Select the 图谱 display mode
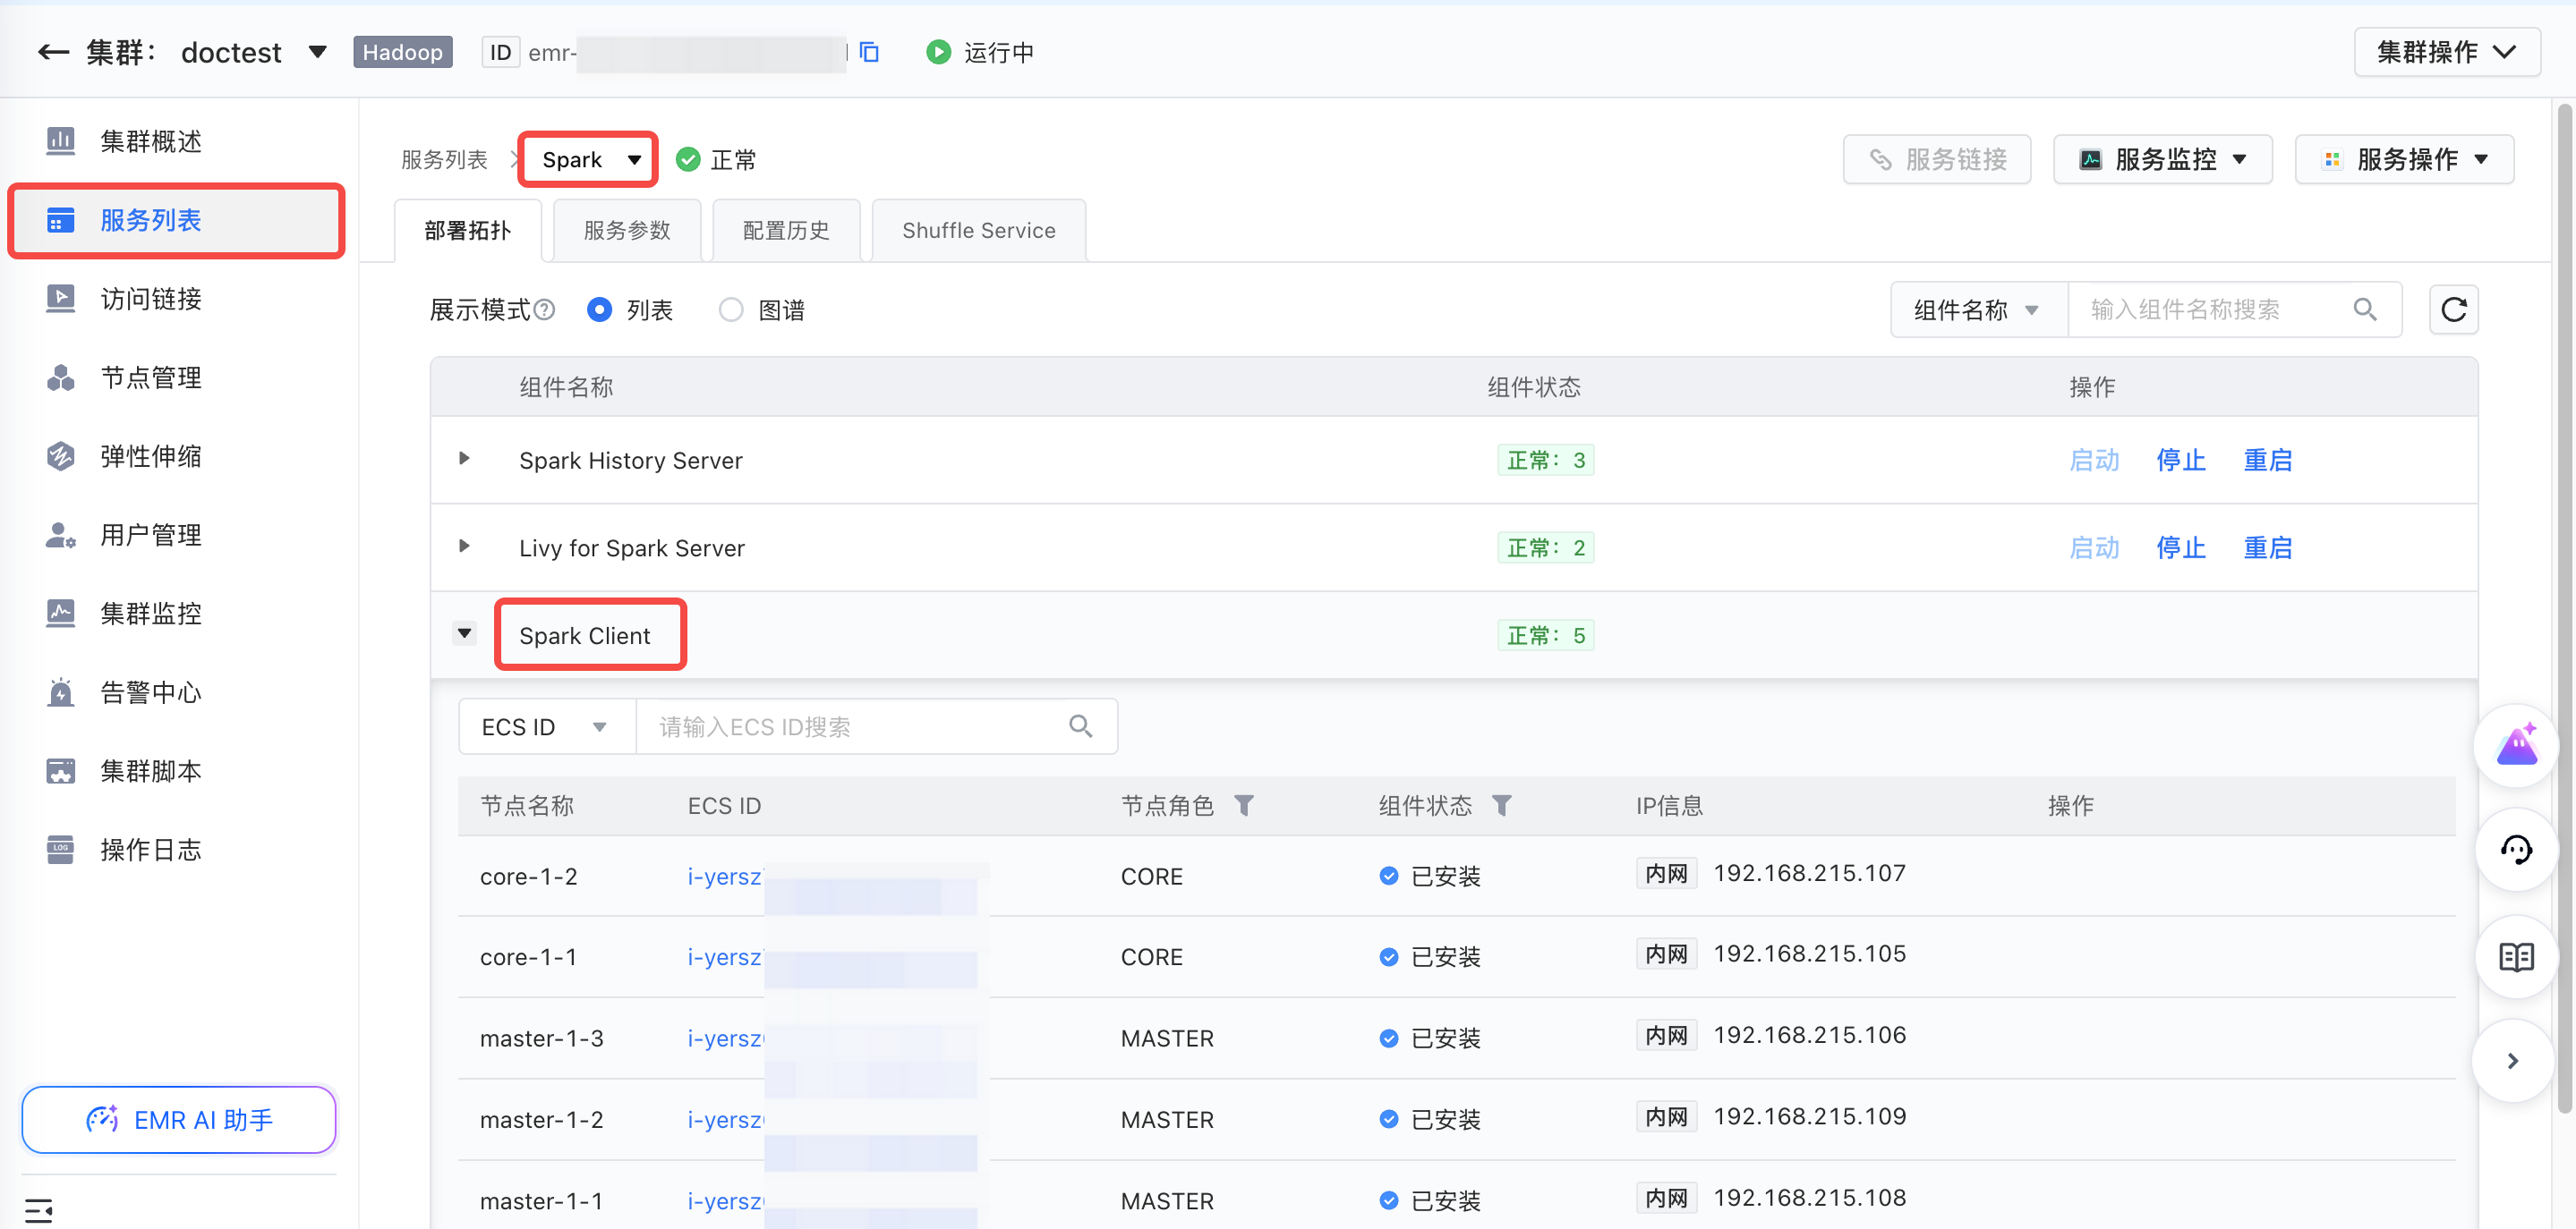The image size is (2576, 1229). pyautogui.click(x=731, y=309)
